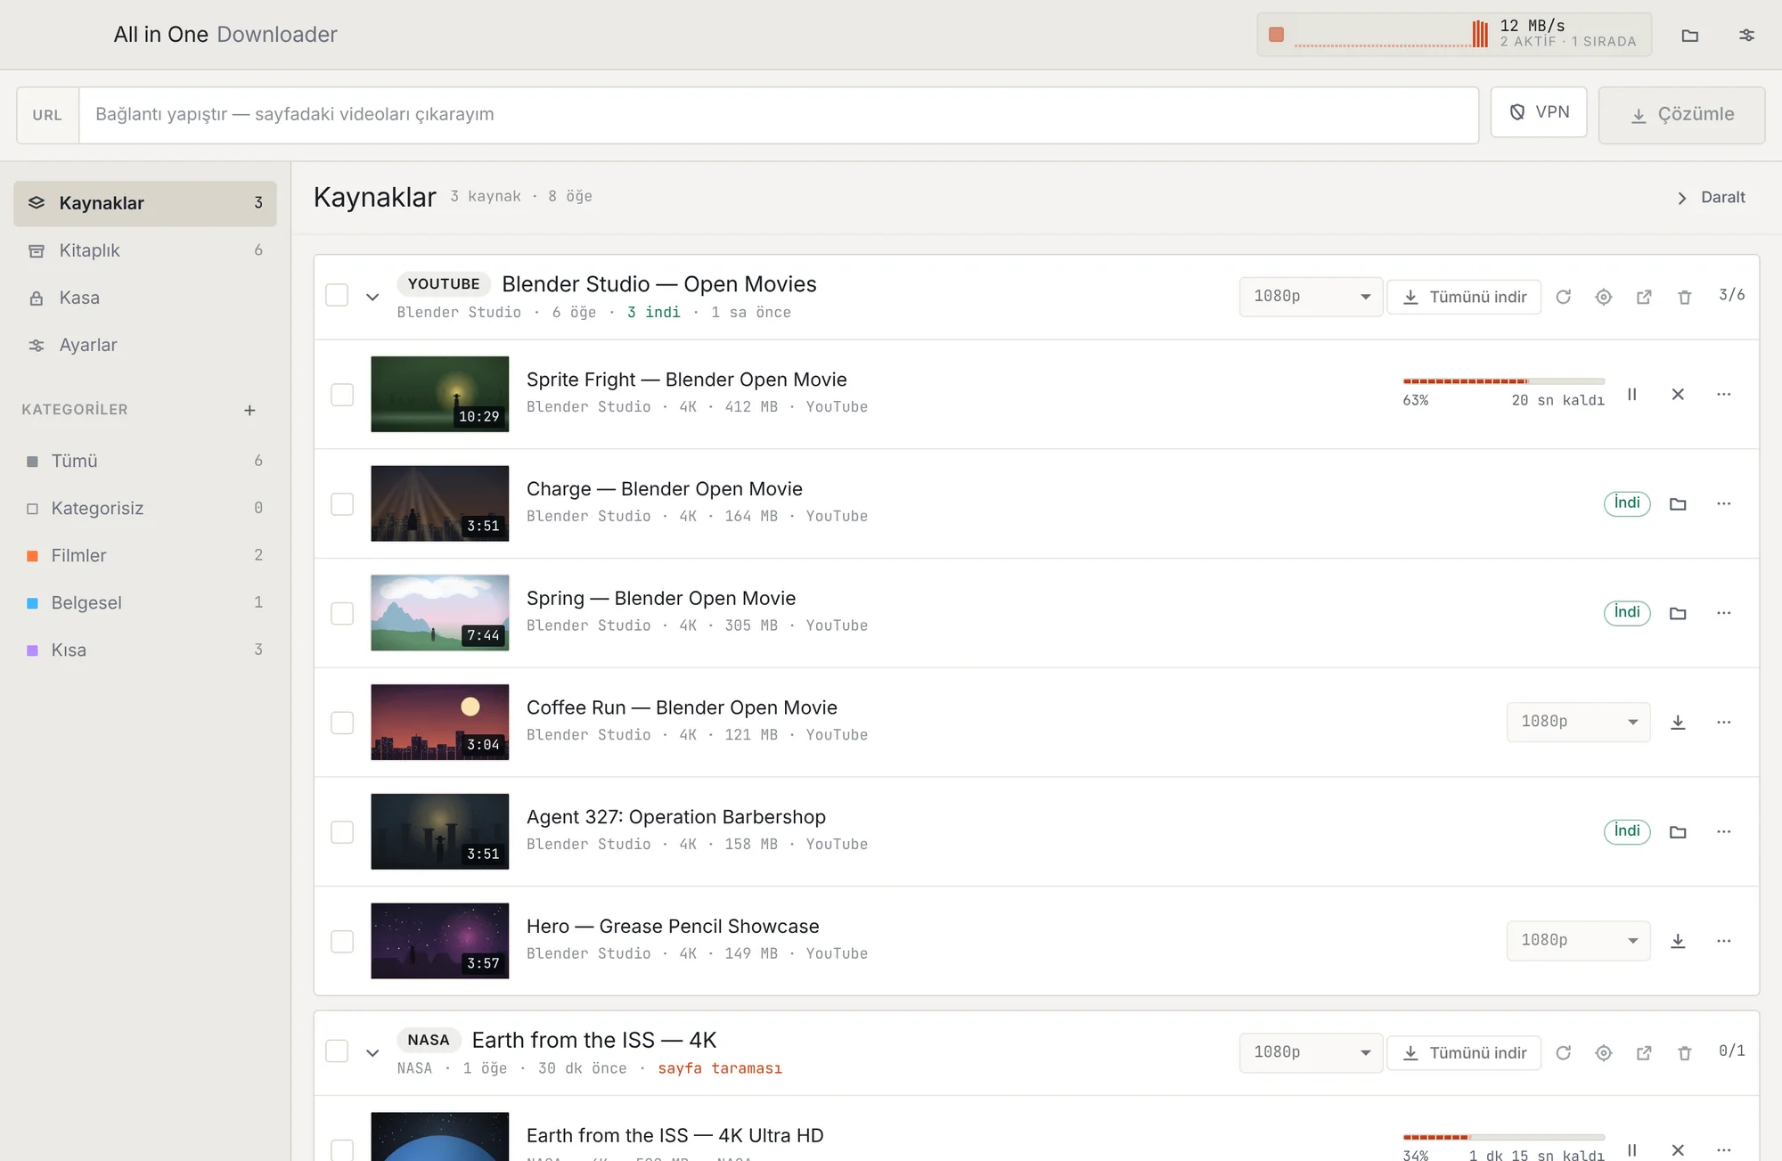Screen dimensions: 1782x1161
Task: Click the Çözümle button
Action: (x=1681, y=115)
